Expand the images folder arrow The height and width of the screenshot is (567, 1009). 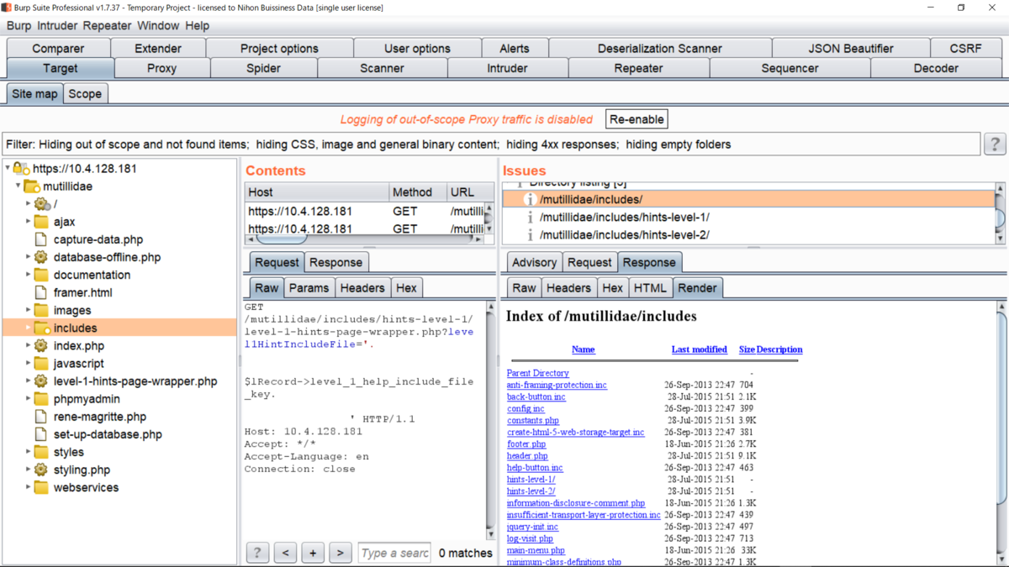click(x=28, y=310)
